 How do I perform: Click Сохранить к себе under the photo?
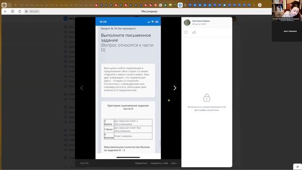click(x=159, y=163)
